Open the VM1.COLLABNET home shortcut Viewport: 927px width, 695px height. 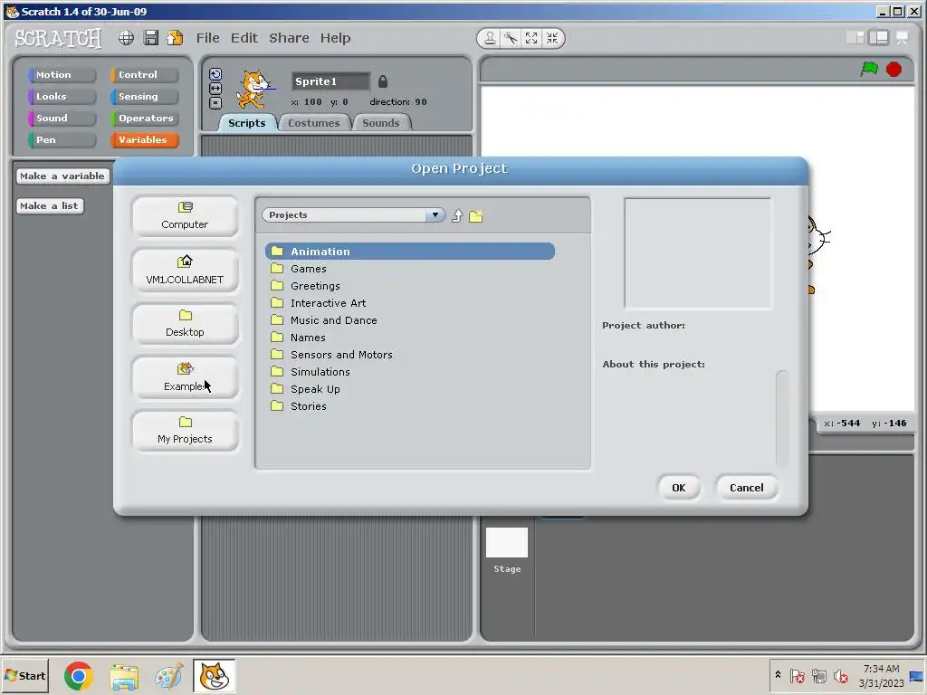click(185, 271)
